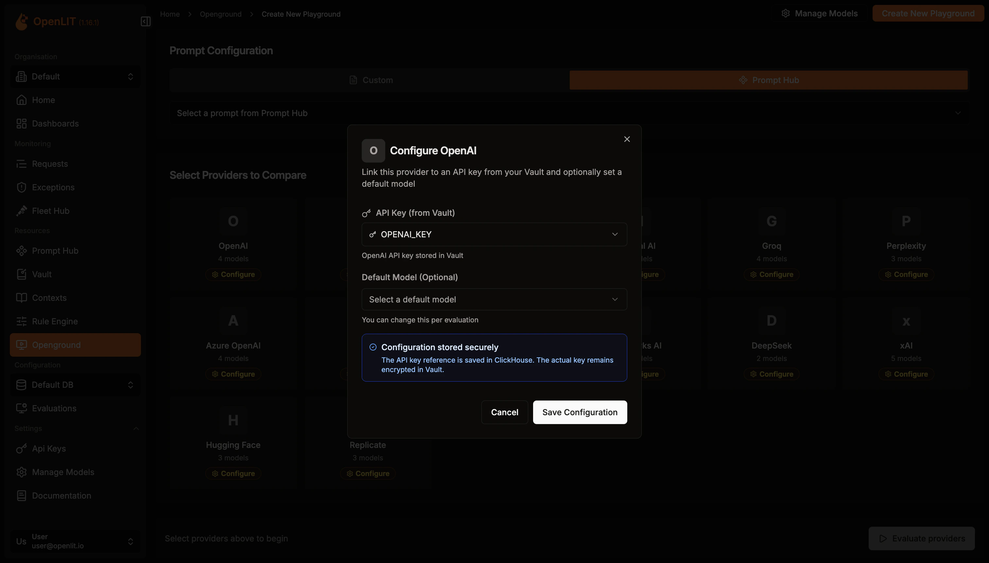
Task: Collapse the Settings sidebar section
Action: pyautogui.click(x=136, y=428)
